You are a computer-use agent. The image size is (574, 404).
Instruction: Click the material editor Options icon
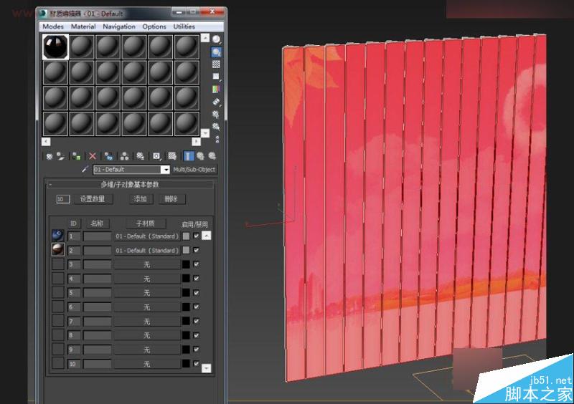pyautogui.click(x=216, y=115)
